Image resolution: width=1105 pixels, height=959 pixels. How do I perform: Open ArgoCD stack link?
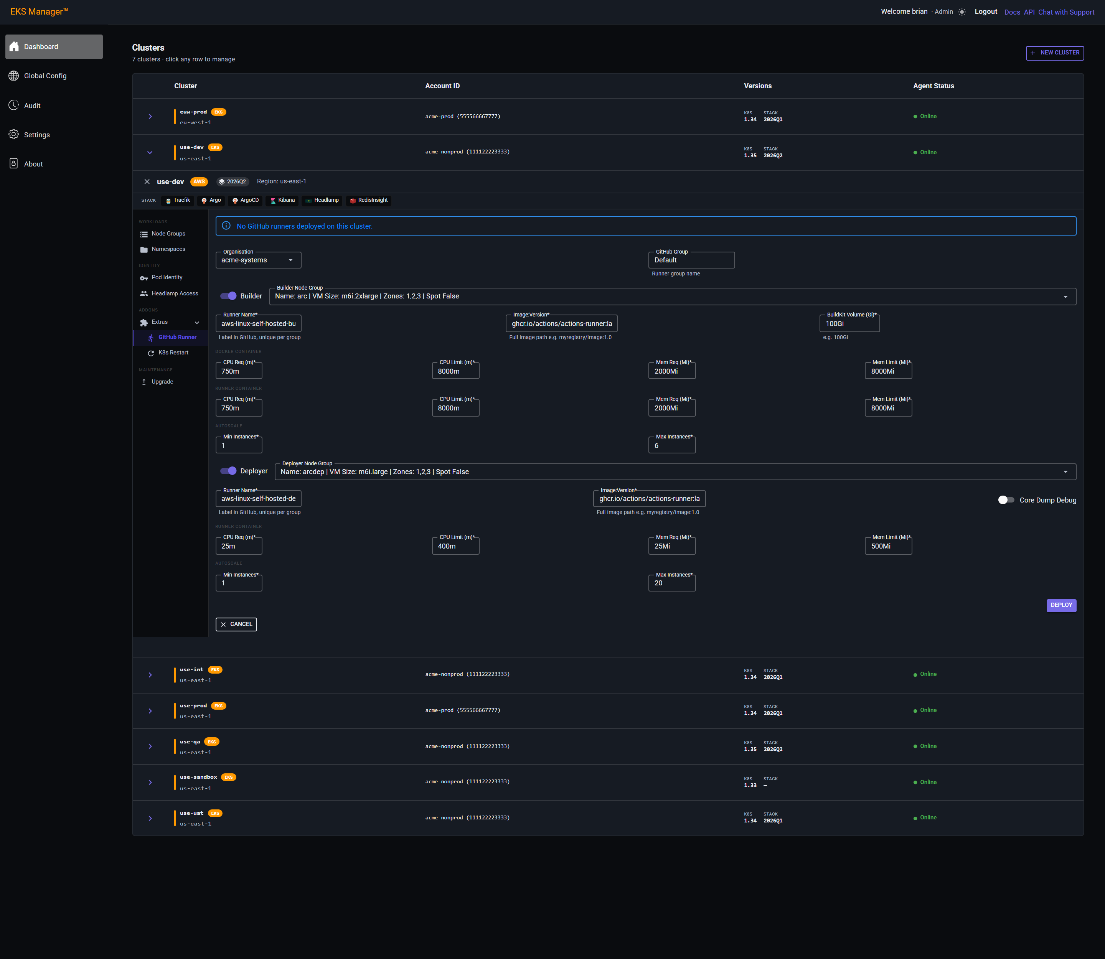coord(245,200)
